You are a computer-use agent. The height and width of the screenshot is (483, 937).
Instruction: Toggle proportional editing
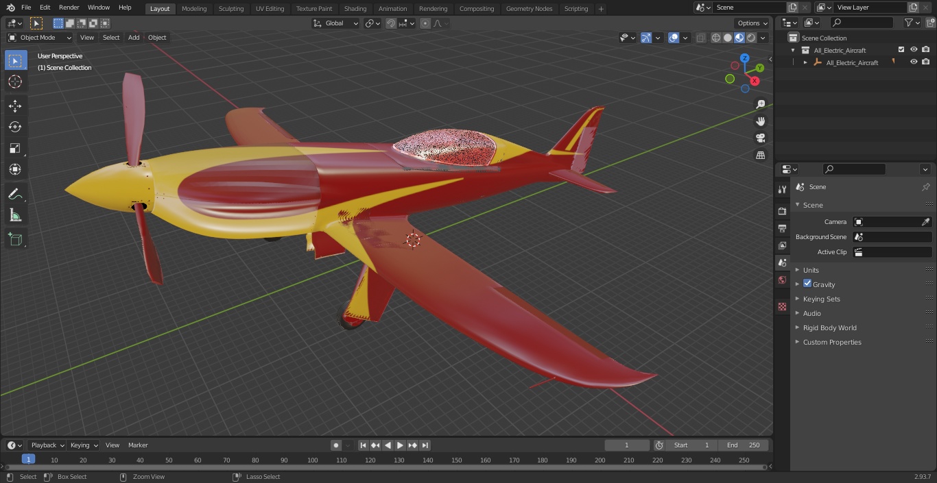click(x=425, y=23)
